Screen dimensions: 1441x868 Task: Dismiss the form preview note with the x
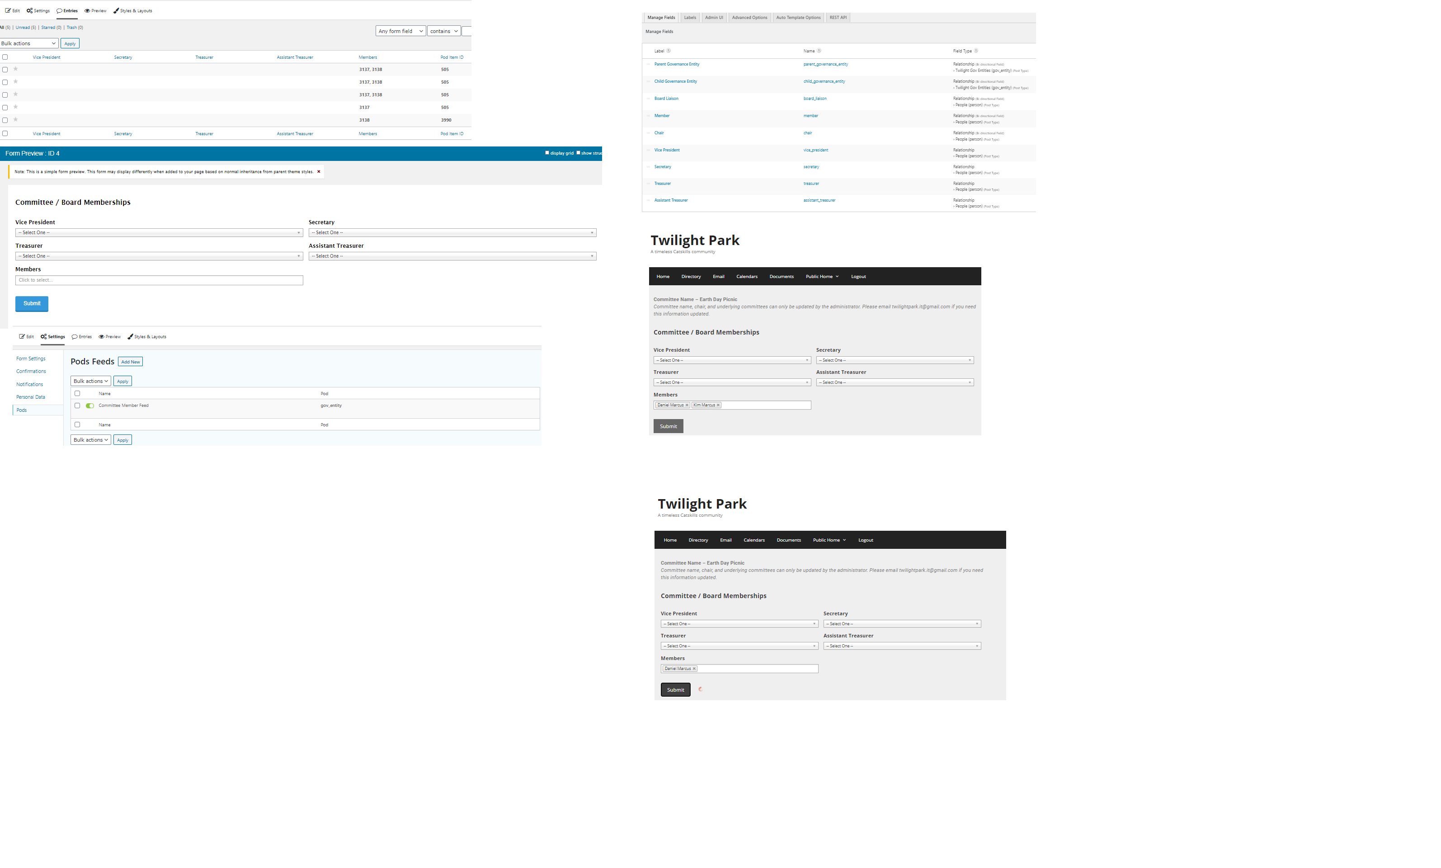(319, 171)
